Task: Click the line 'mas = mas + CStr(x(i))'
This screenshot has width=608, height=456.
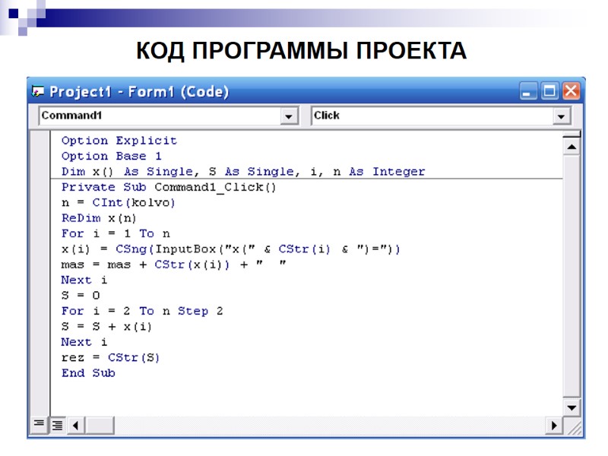Action: [x=174, y=264]
